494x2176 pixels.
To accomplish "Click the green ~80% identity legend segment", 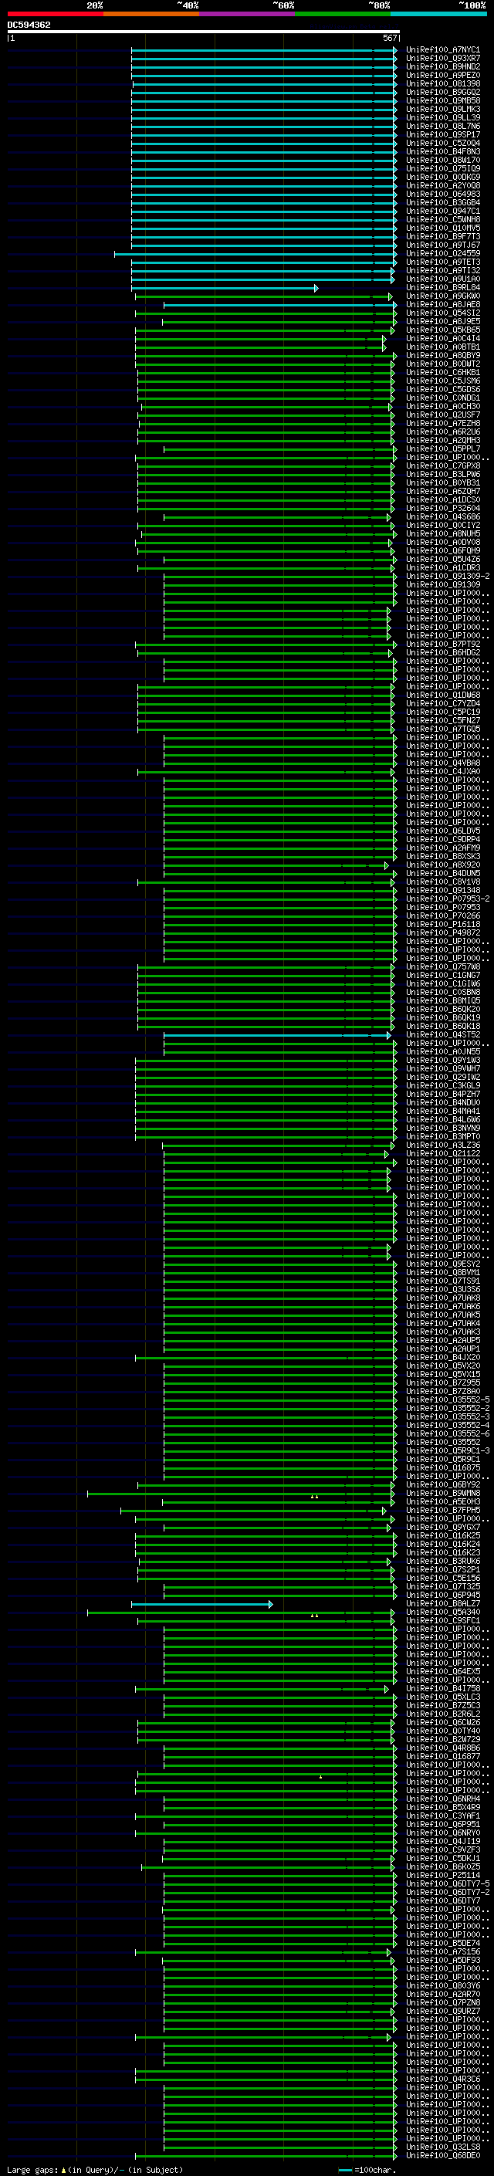I will coord(343,15).
